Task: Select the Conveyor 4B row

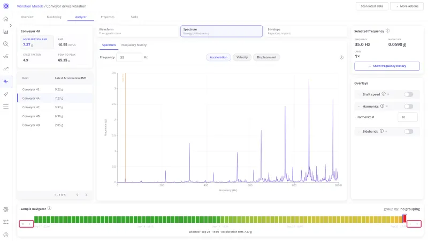Action: point(55,116)
